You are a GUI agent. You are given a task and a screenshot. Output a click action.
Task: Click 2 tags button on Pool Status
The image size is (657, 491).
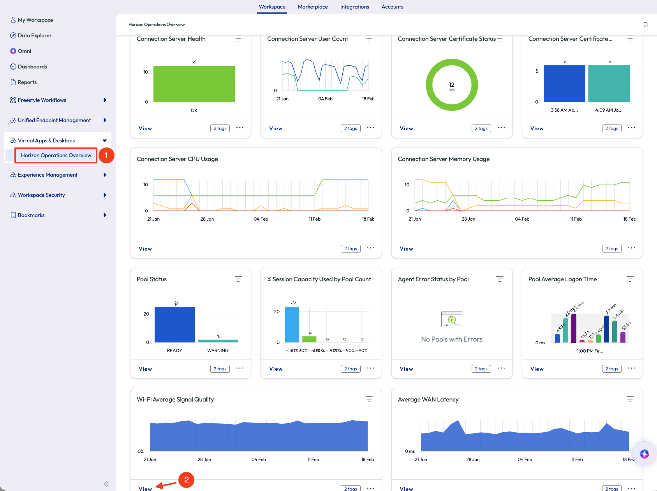tap(220, 369)
